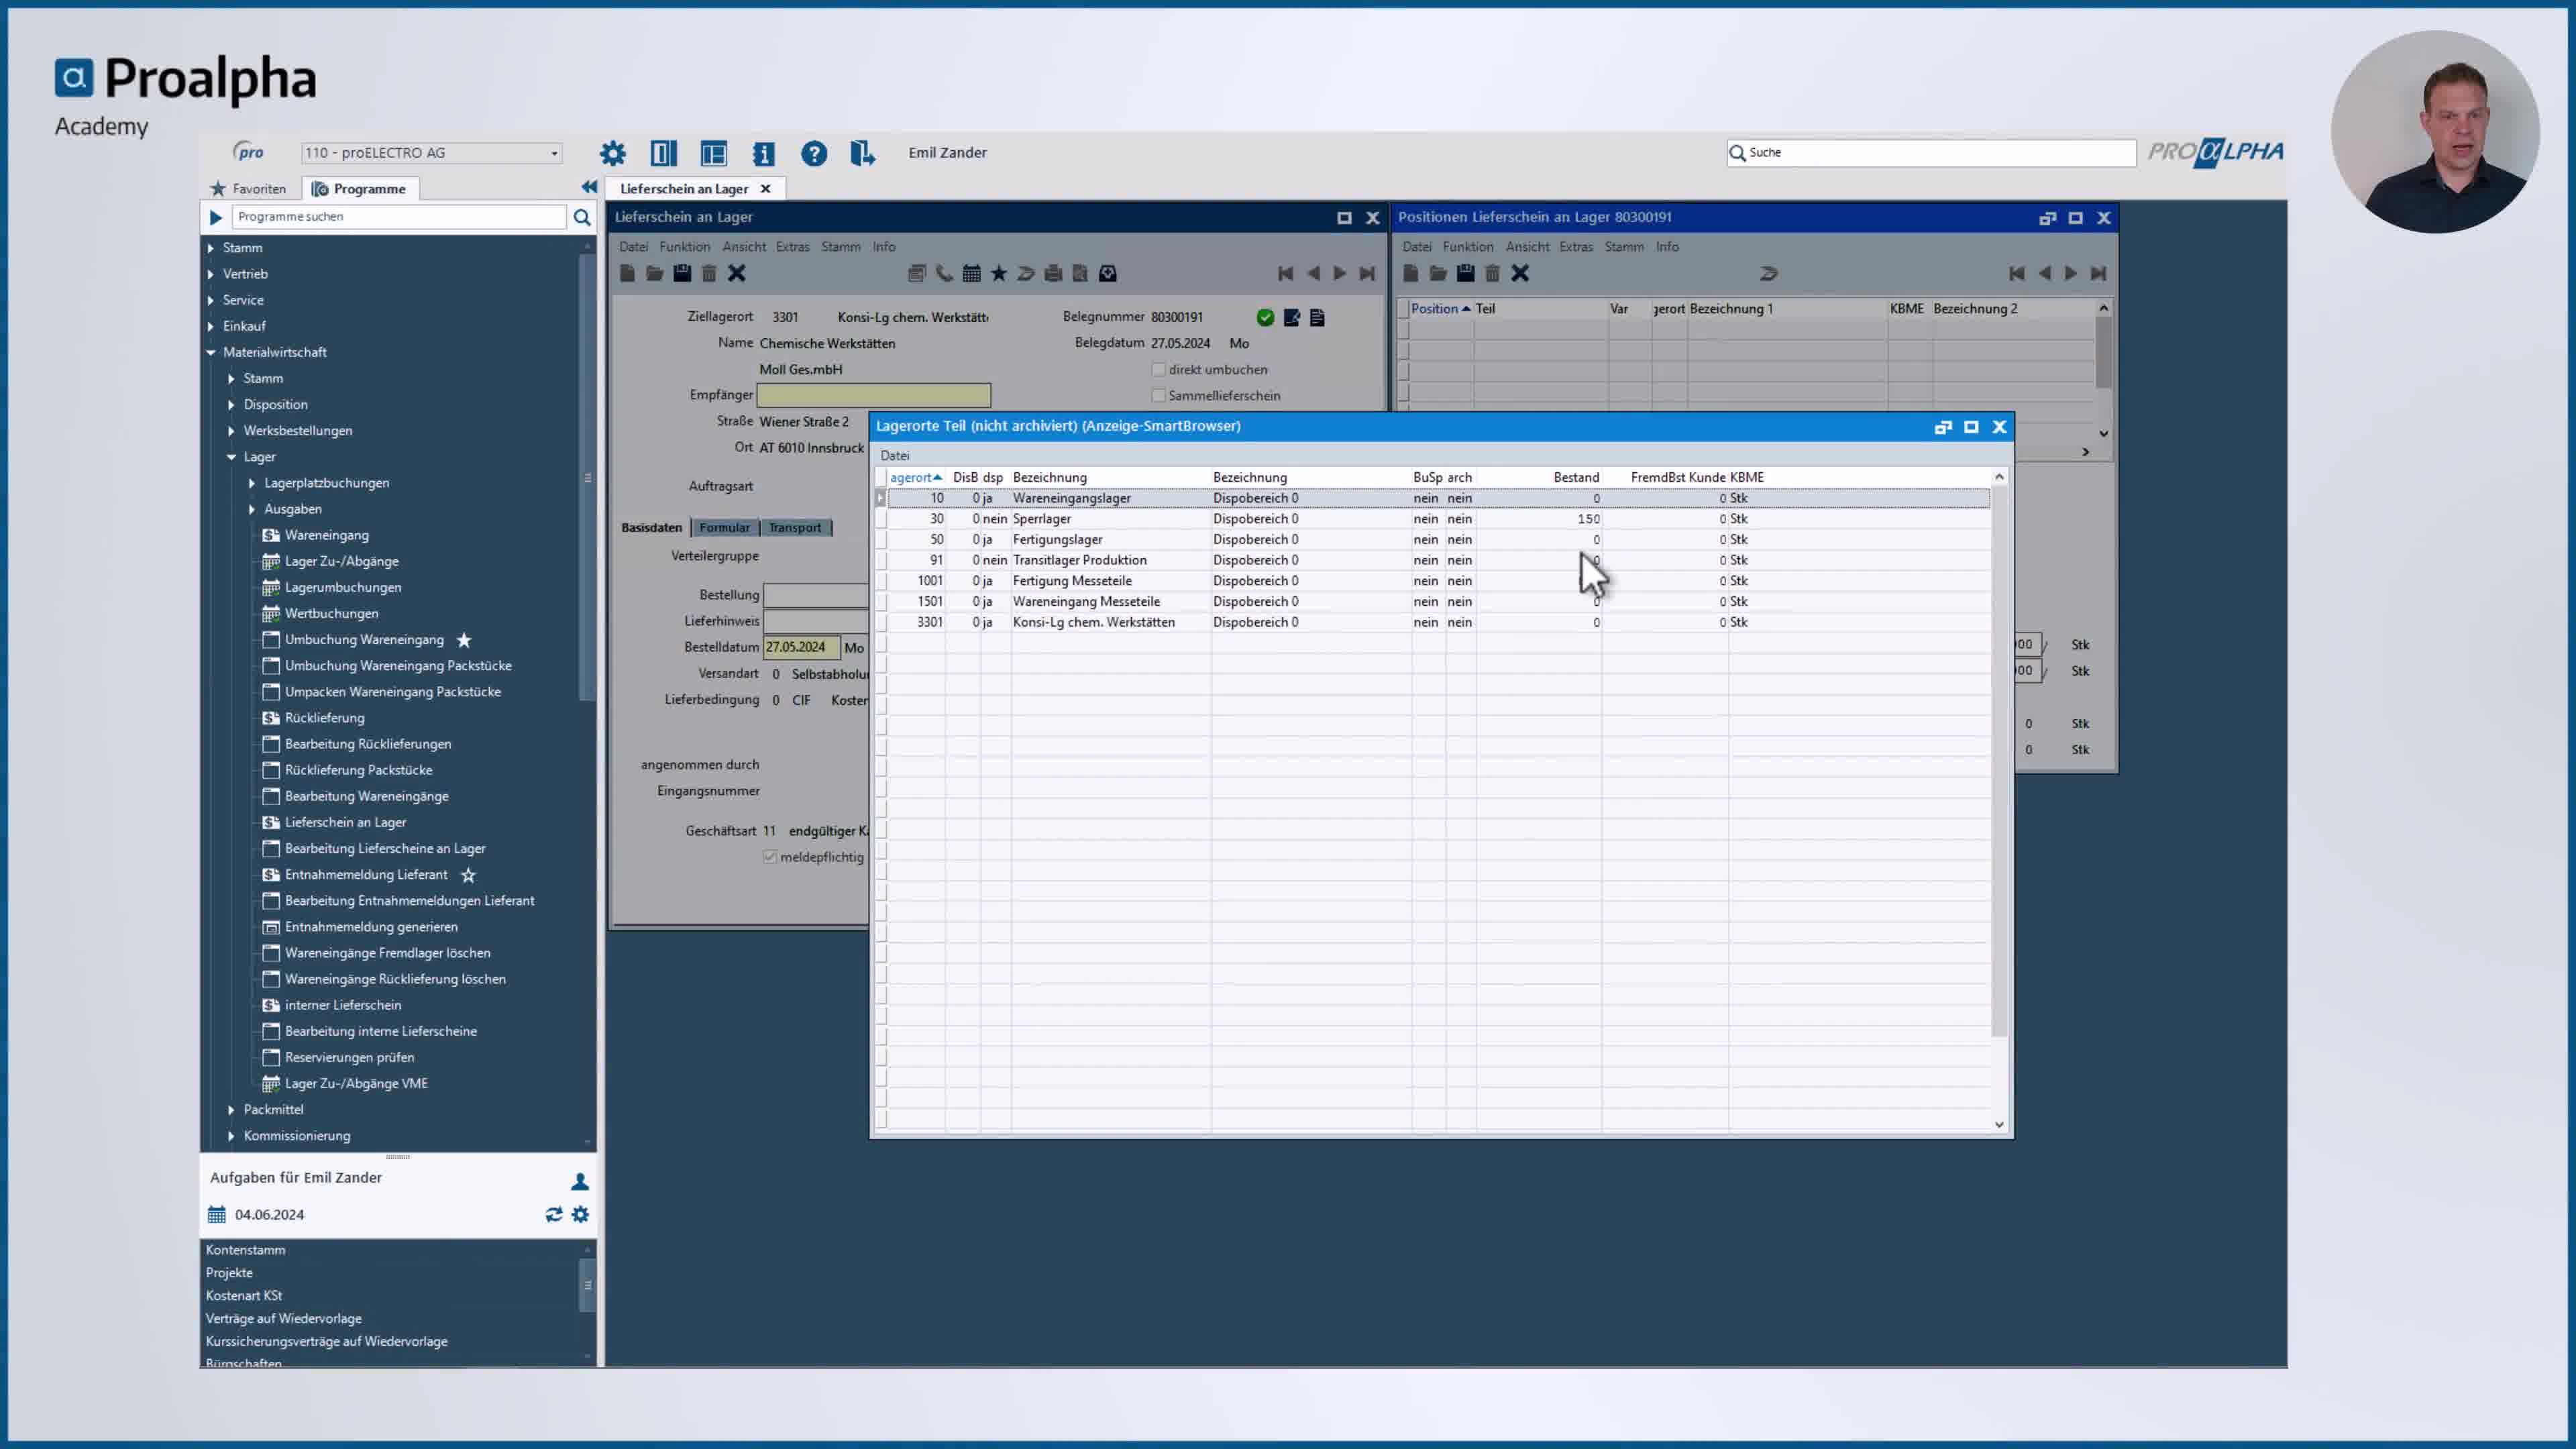Image resolution: width=2576 pixels, height=1449 pixels.
Task: Click the edit note icon beside Belegnummer
Action: pos(1292,317)
